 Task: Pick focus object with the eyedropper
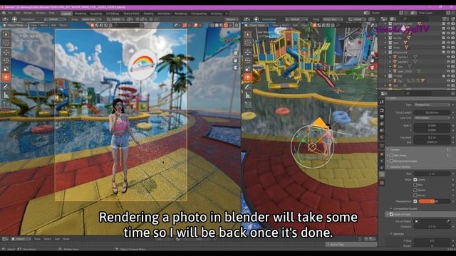tap(448, 221)
